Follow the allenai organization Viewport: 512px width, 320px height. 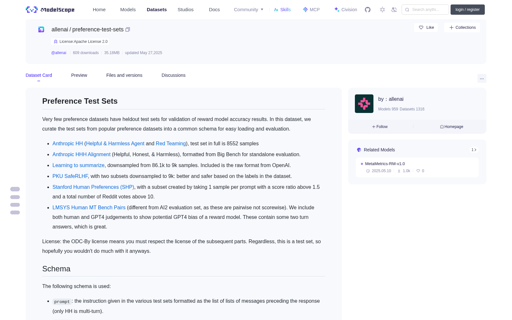tap(380, 127)
